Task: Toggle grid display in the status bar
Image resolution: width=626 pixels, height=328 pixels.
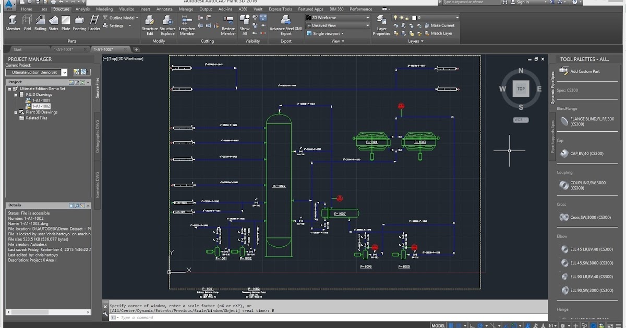Action: coord(452,324)
